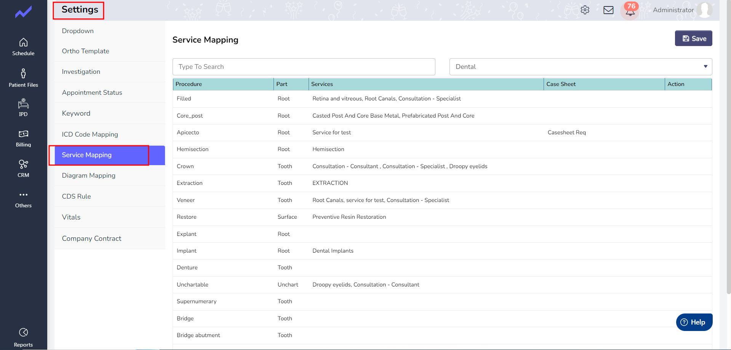The image size is (731, 350).
Task: Select the Denture procedure row
Action: 442,268
